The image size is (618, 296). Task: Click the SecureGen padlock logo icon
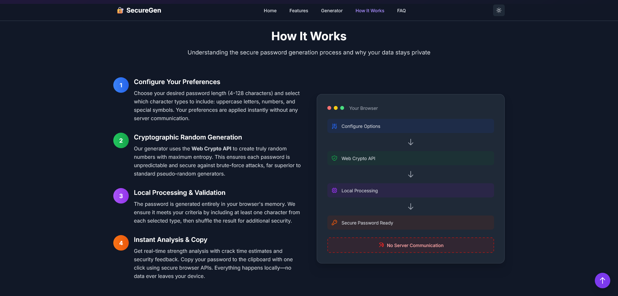pyautogui.click(x=120, y=10)
